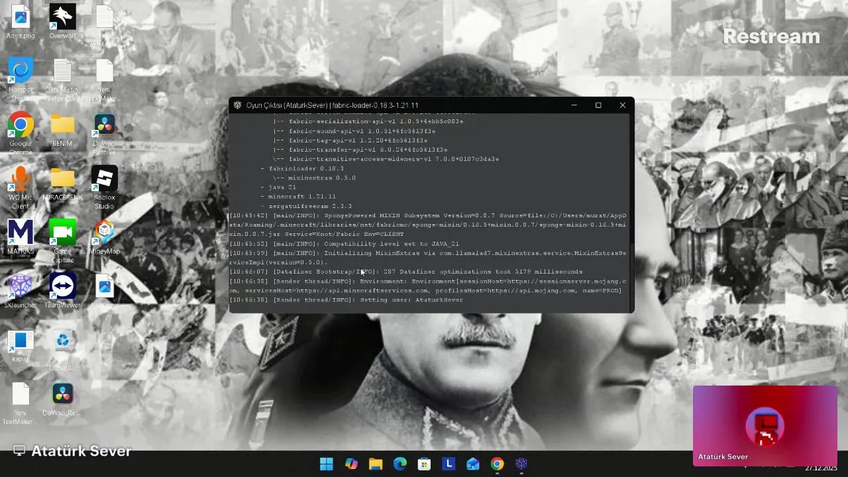Click 'Initializing MixinExtras' log line
This screenshot has width=848, height=477.
(x=427, y=258)
